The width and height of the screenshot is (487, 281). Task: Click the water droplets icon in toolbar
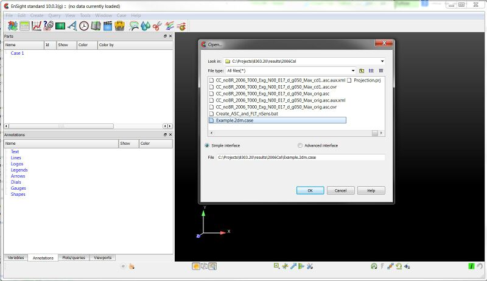(x=144, y=26)
